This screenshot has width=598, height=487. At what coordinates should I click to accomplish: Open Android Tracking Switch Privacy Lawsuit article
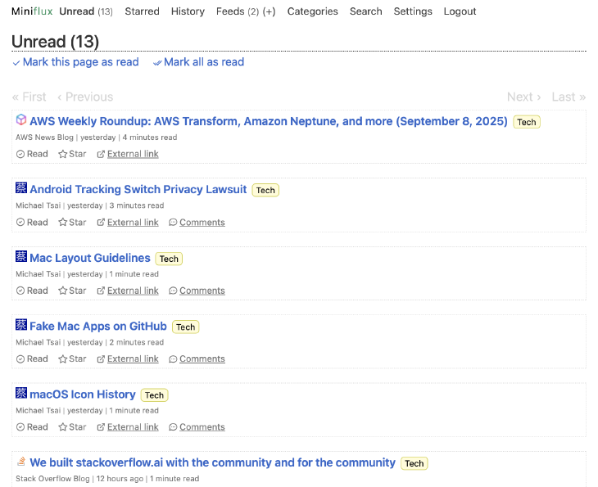(x=138, y=189)
